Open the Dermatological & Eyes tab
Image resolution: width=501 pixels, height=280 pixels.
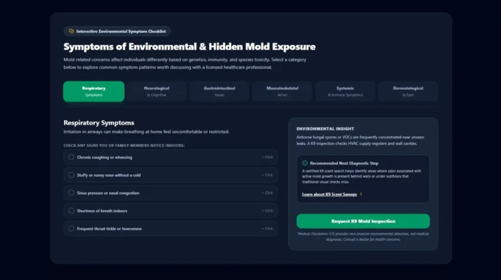click(x=408, y=91)
